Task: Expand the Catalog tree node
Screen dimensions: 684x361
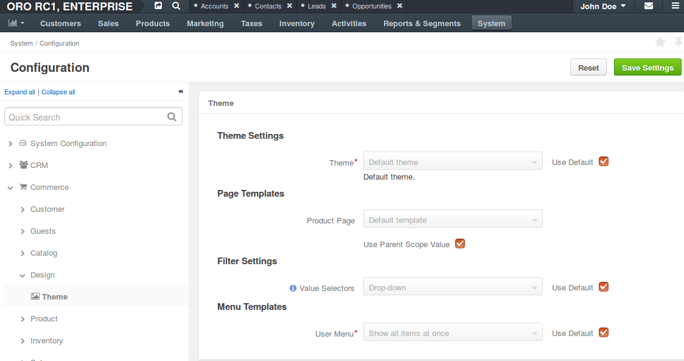Action: click(x=23, y=253)
